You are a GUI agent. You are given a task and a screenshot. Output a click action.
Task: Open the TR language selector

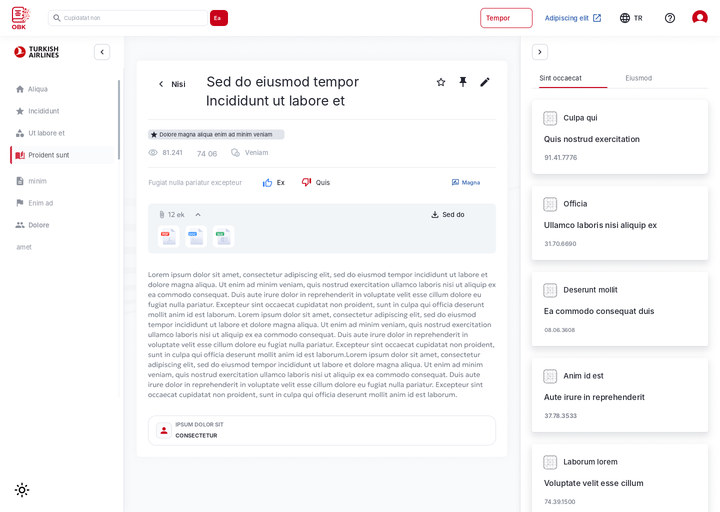click(631, 18)
